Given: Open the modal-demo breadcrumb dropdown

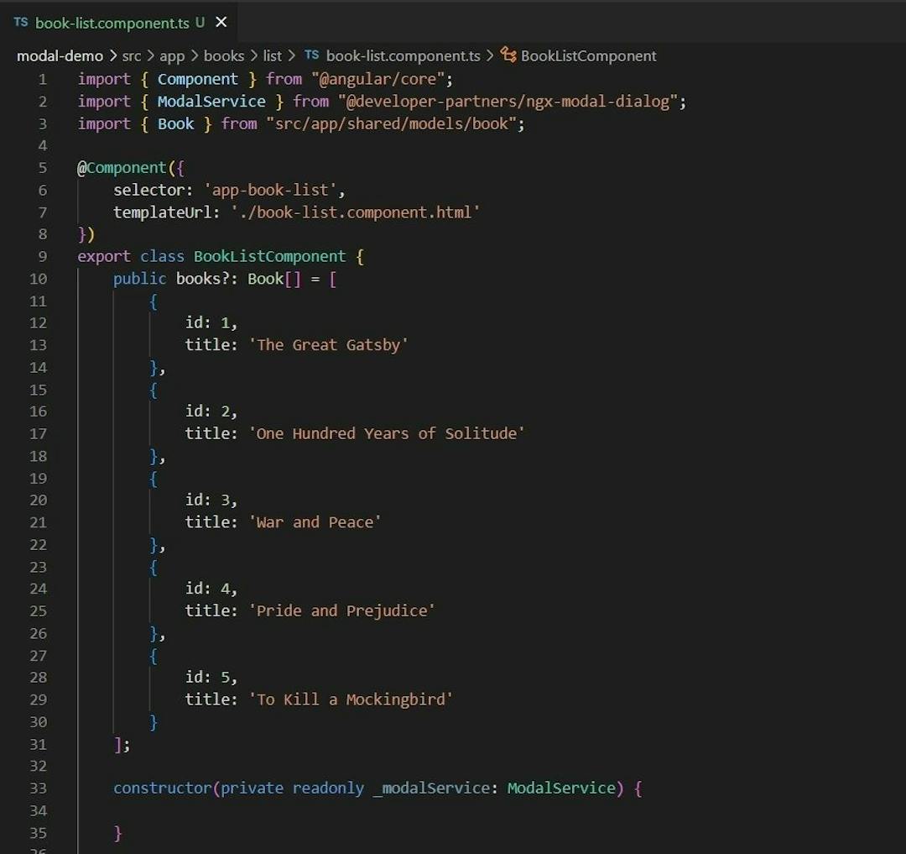Looking at the screenshot, I should pyautogui.click(x=60, y=56).
